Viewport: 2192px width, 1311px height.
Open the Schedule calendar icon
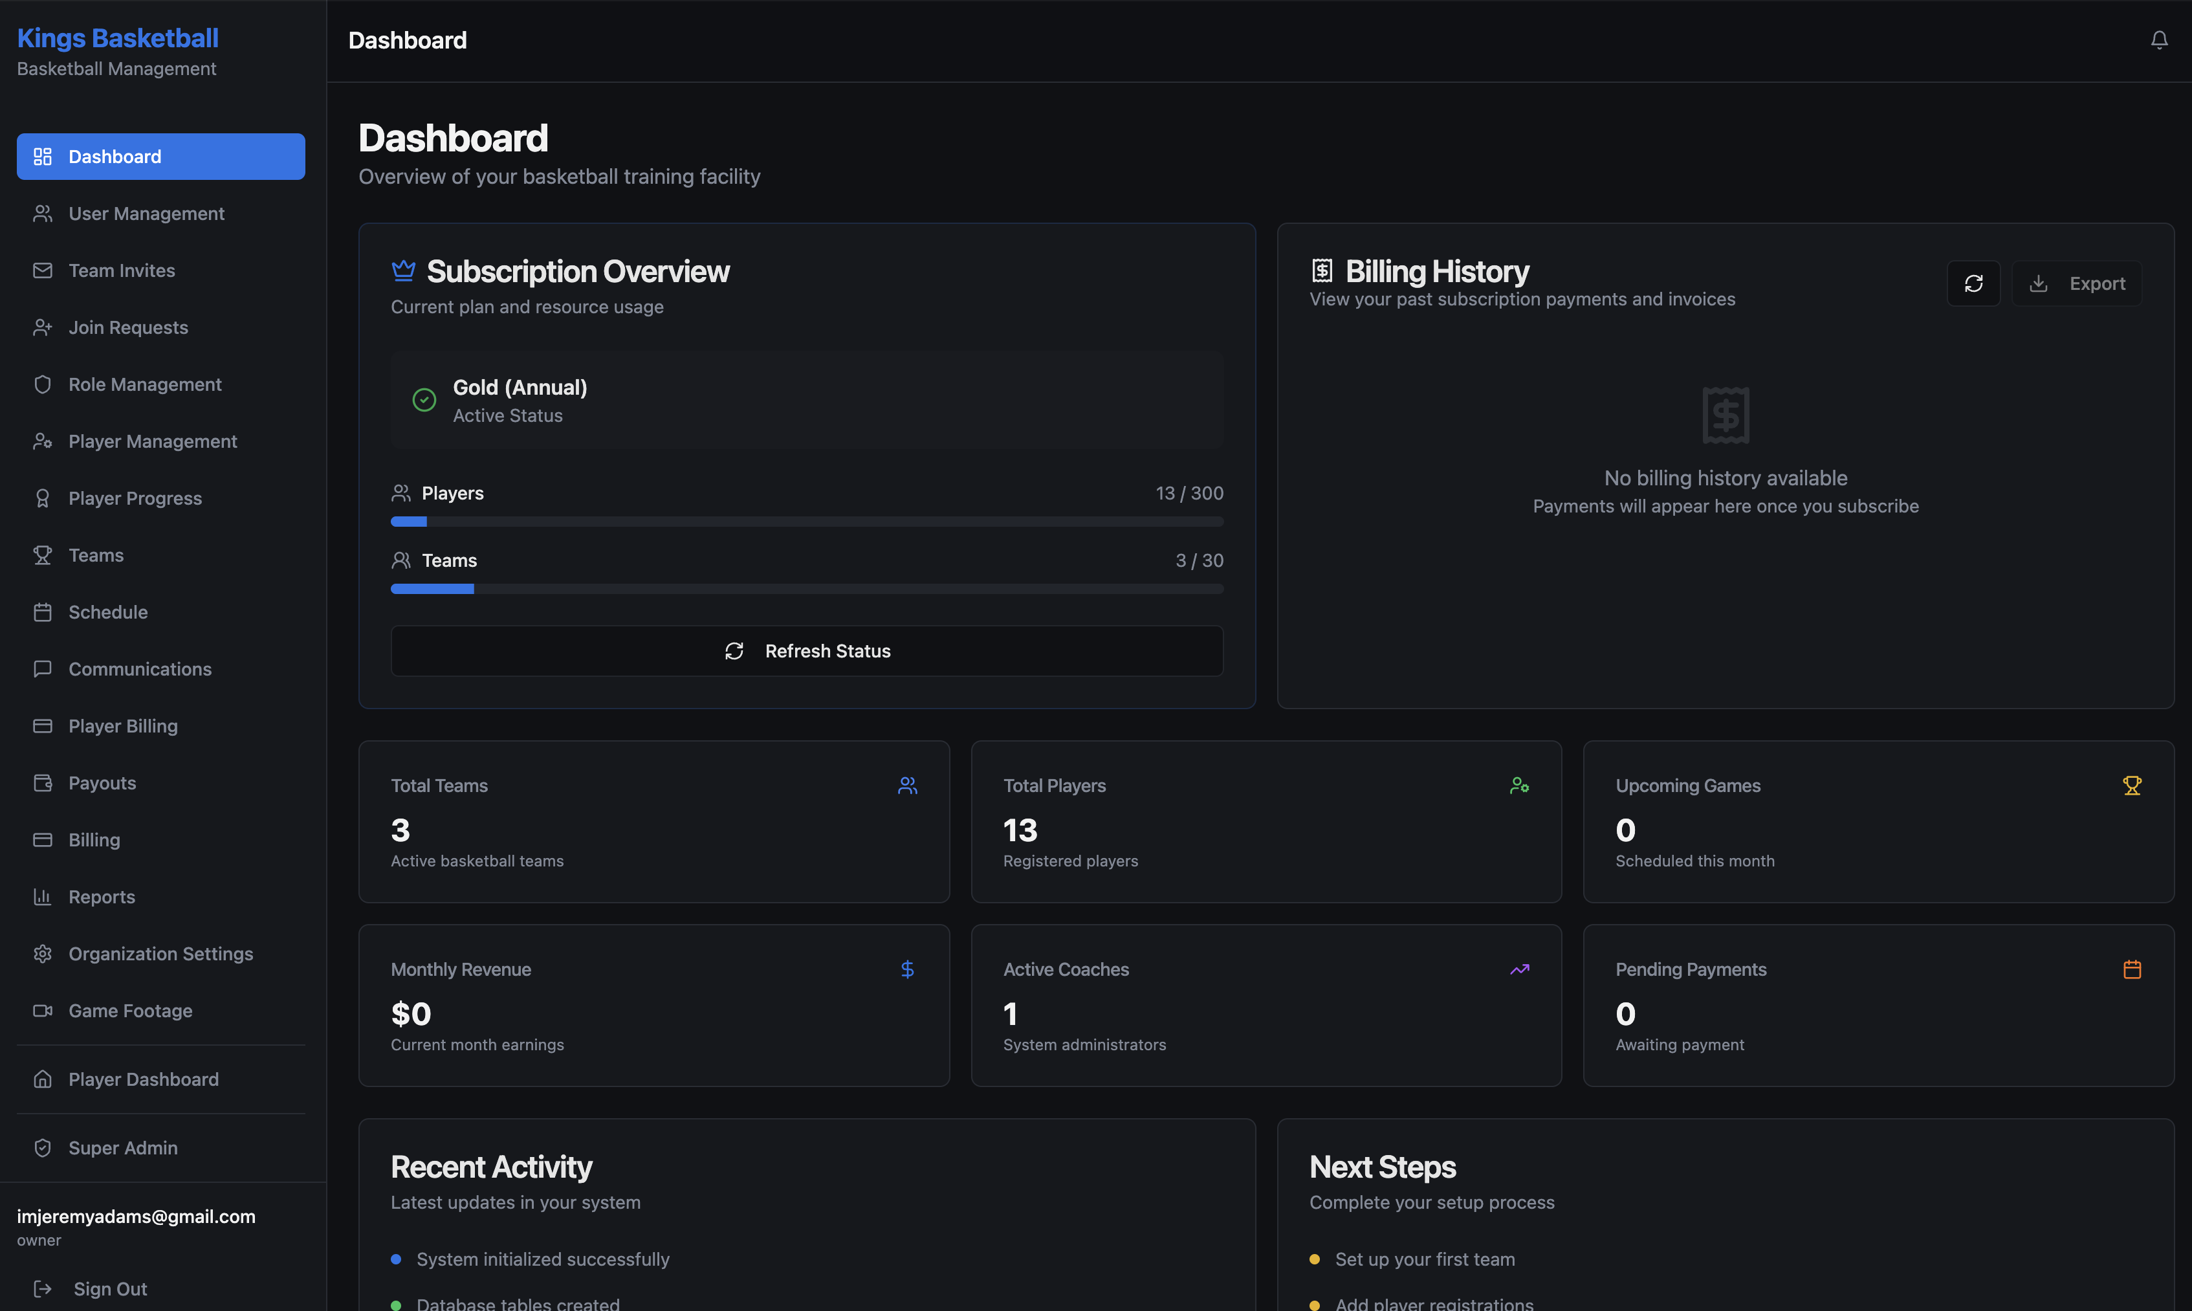(x=43, y=611)
